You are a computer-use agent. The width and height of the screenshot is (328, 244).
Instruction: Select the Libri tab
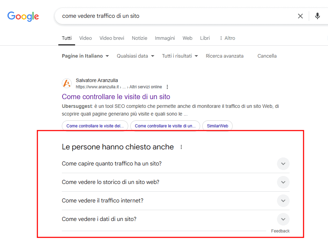pyautogui.click(x=205, y=38)
